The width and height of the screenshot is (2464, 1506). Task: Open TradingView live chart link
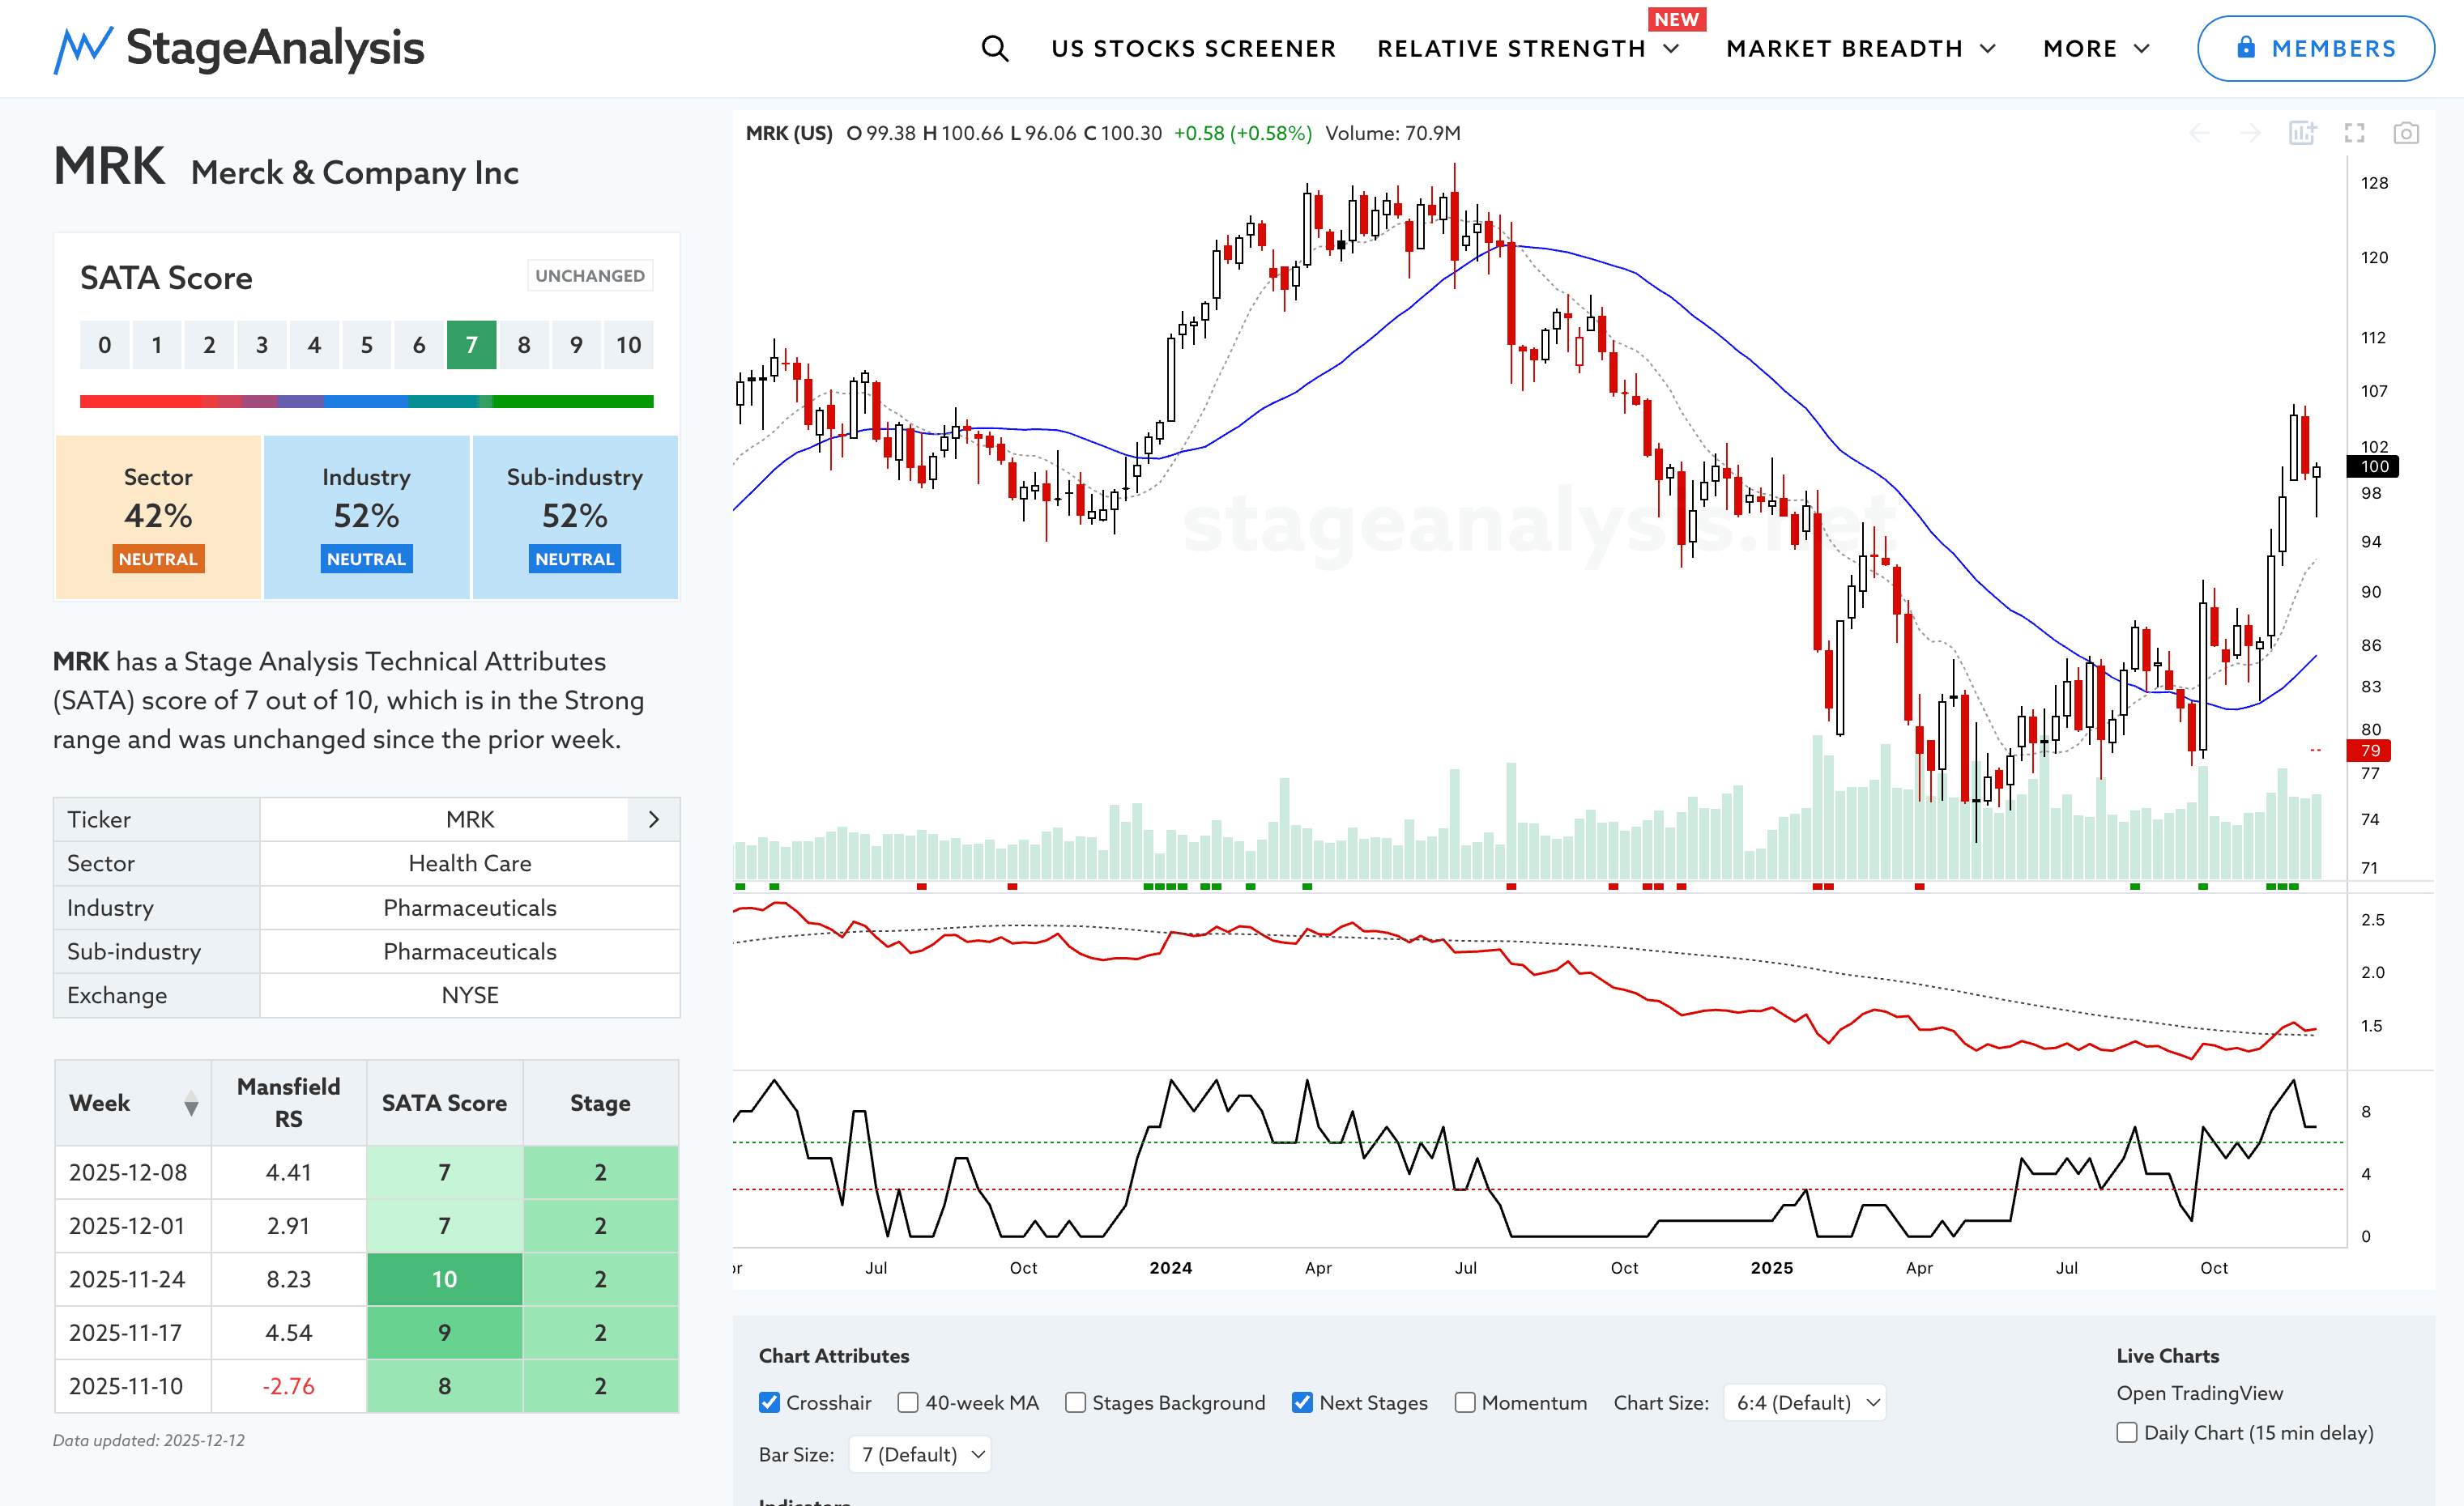(2199, 1393)
